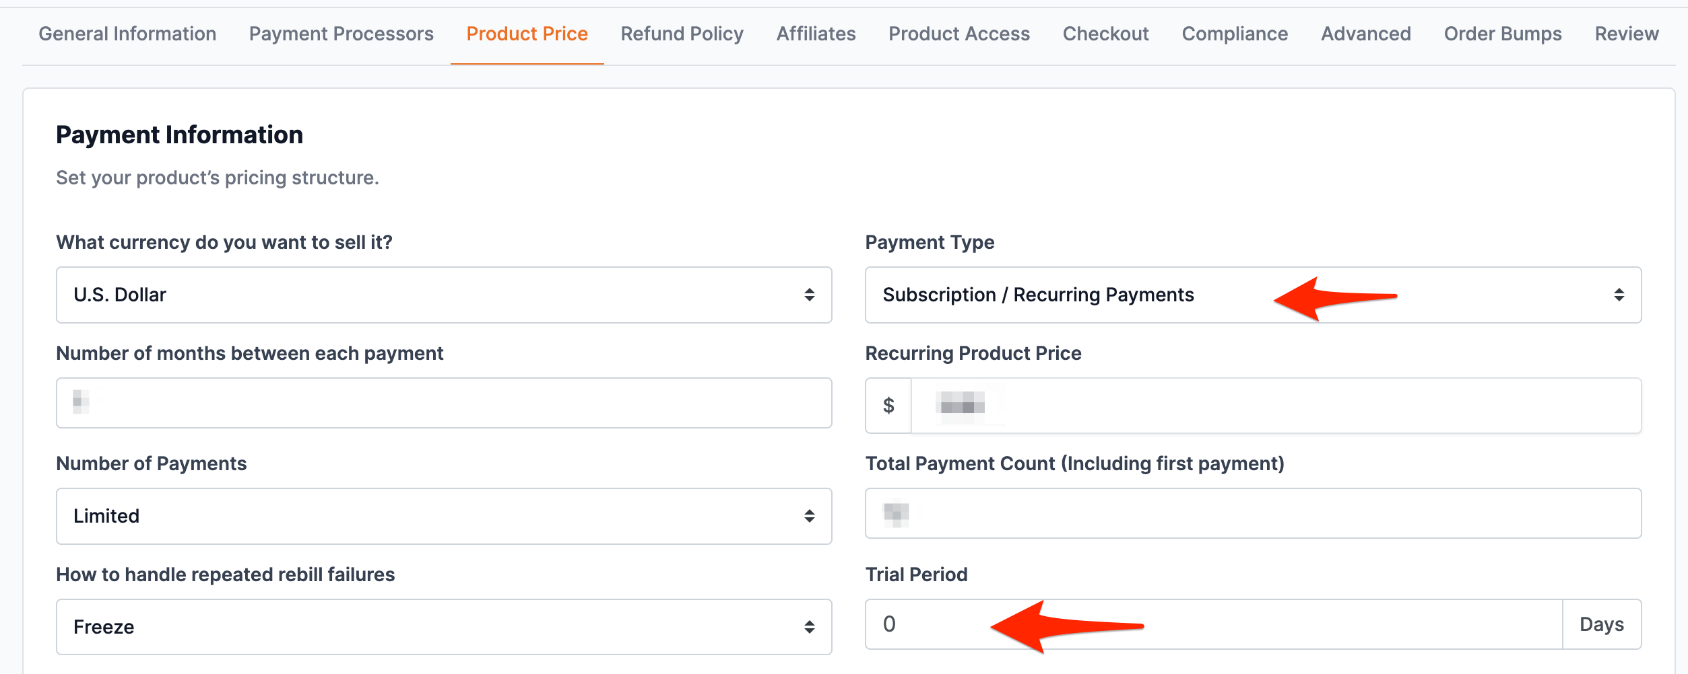
Task: Select the Affiliates tab
Action: coord(815,33)
